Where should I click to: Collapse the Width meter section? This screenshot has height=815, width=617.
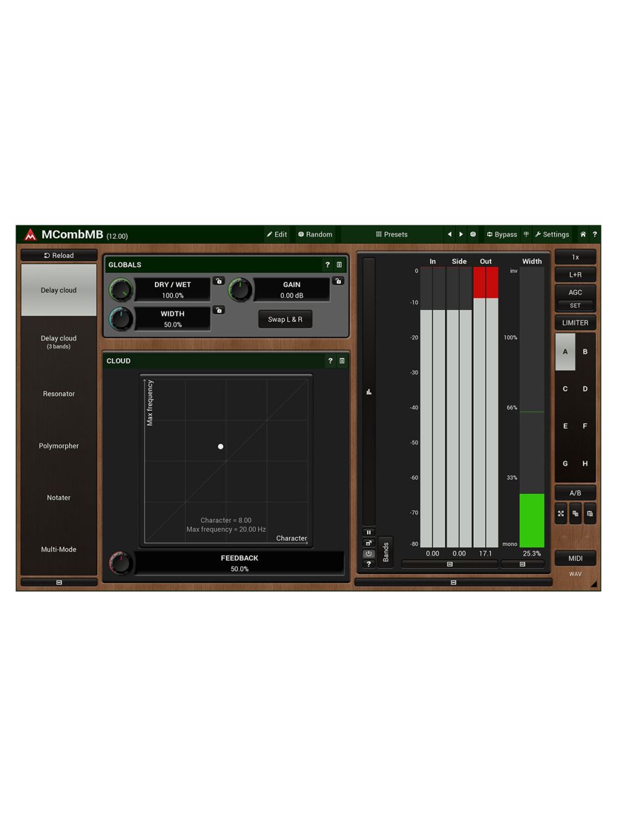click(522, 564)
